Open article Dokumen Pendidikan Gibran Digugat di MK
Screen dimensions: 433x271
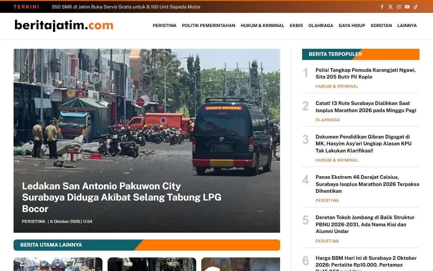(364, 144)
